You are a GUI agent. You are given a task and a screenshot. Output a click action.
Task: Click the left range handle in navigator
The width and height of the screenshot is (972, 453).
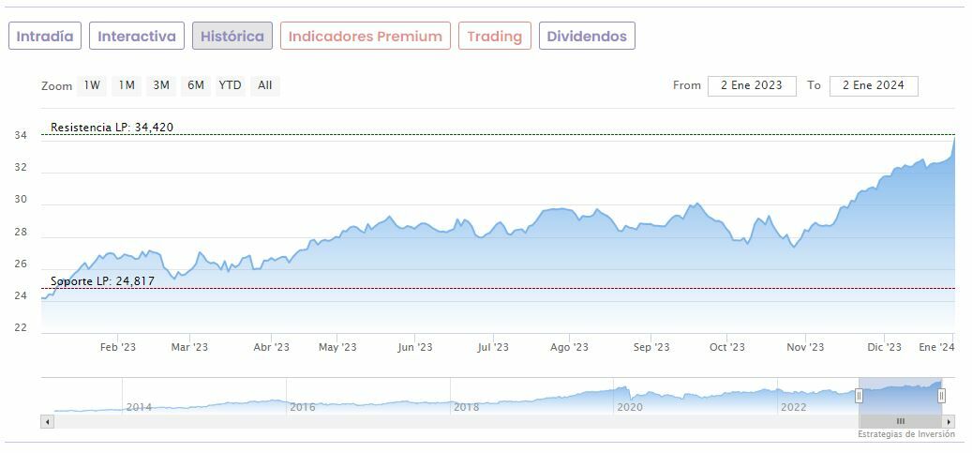point(859,396)
